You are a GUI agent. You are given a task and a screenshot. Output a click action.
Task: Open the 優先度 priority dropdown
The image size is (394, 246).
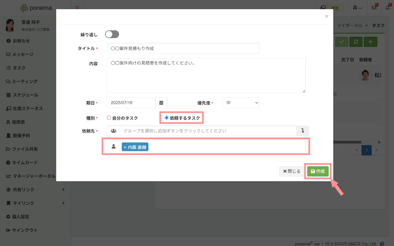pyautogui.click(x=241, y=103)
